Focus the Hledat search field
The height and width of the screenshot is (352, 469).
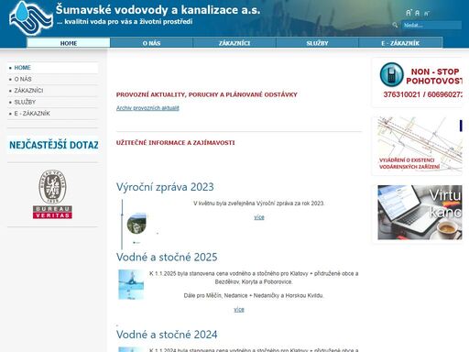point(431,25)
